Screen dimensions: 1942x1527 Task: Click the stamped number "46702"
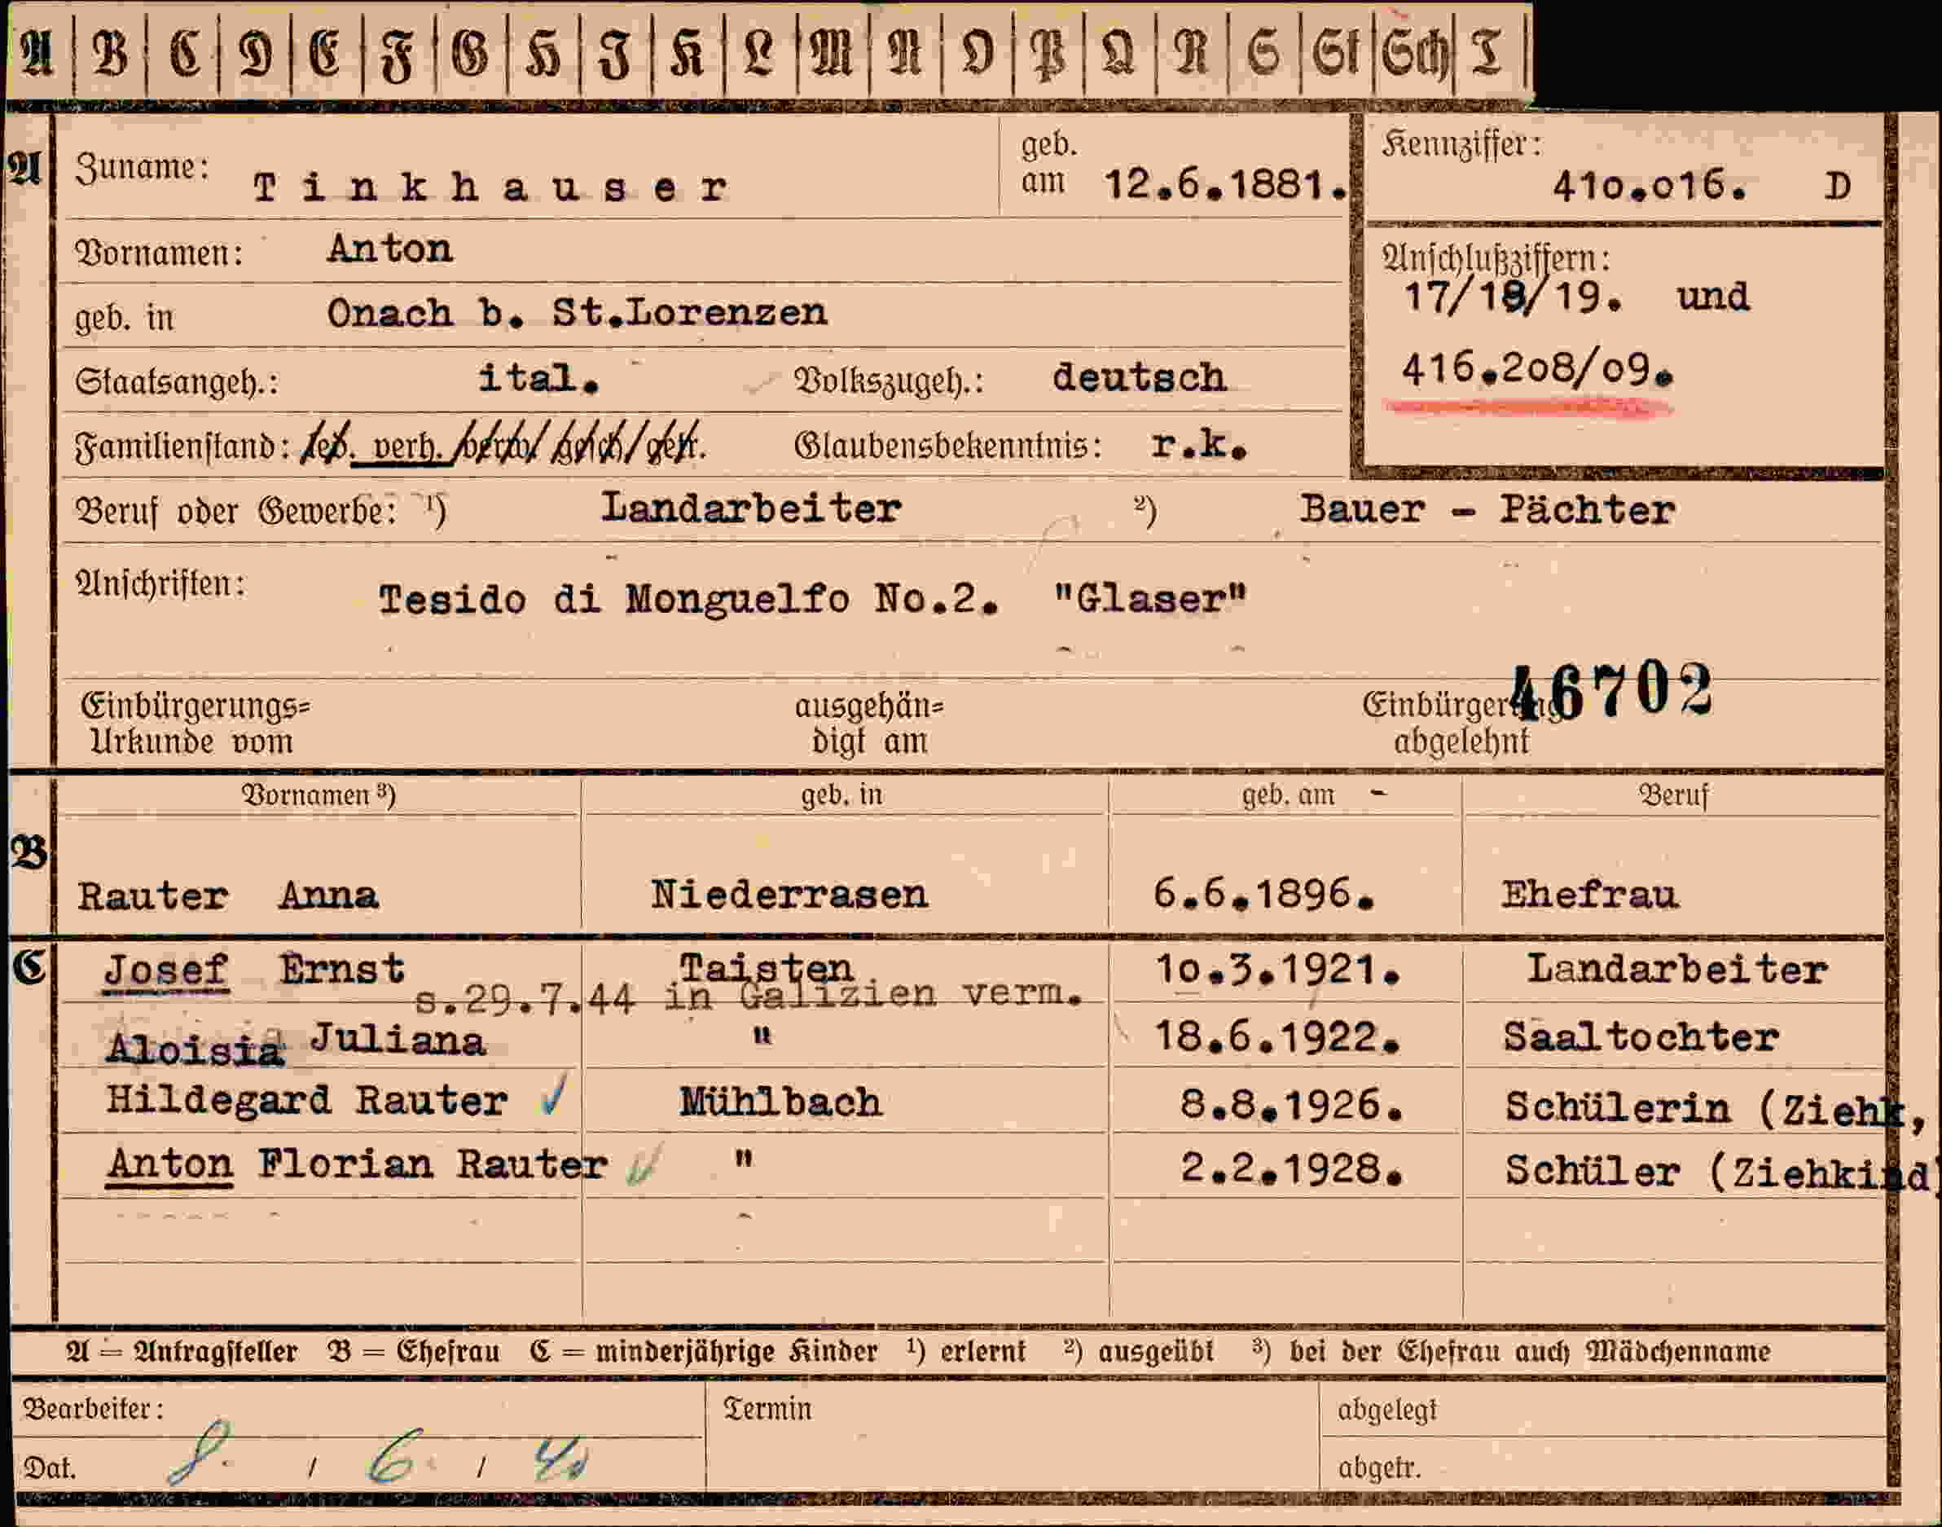pyautogui.click(x=1612, y=690)
